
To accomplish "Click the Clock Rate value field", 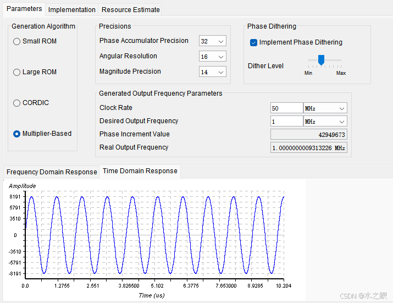I will pyautogui.click(x=287, y=108).
